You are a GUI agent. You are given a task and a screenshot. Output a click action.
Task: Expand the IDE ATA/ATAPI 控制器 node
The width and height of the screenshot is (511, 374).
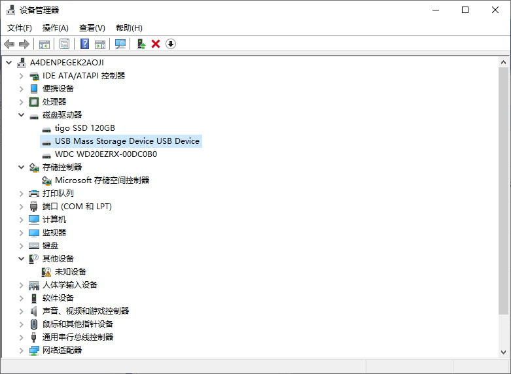[x=21, y=76]
